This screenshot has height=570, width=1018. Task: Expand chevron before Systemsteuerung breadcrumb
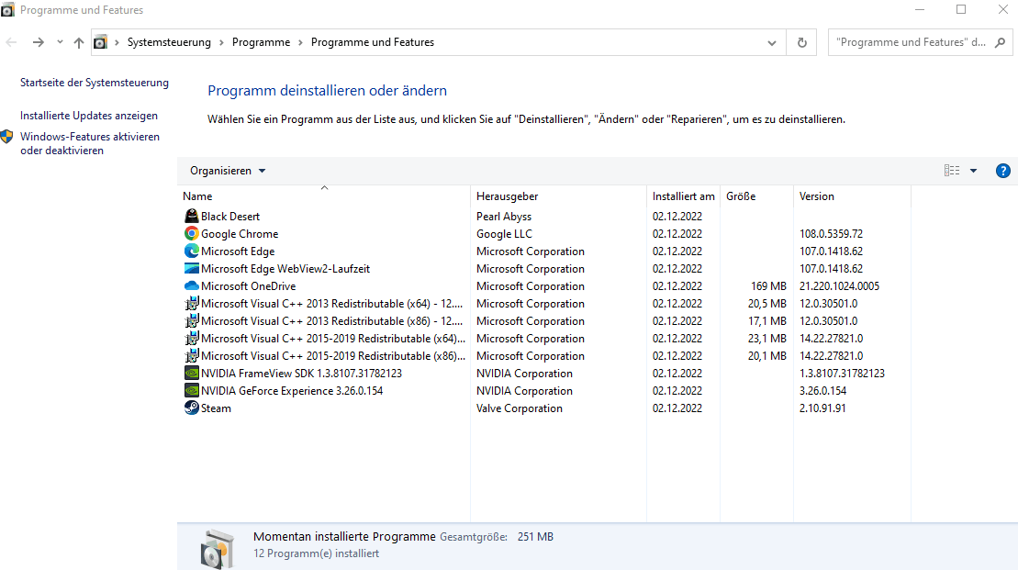tap(117, 42)
